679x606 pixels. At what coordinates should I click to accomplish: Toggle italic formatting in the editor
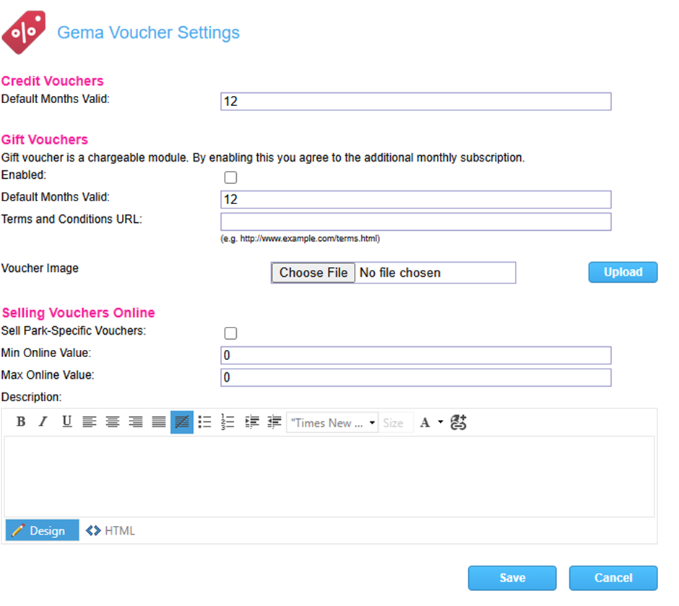[x=43, y=422]
